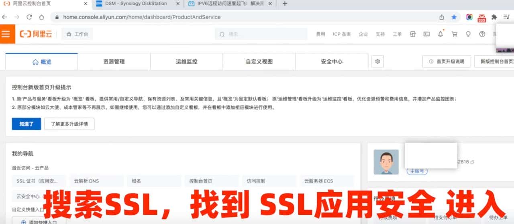Open the Aliyun hamburger menu

click(x=6, y=34)
